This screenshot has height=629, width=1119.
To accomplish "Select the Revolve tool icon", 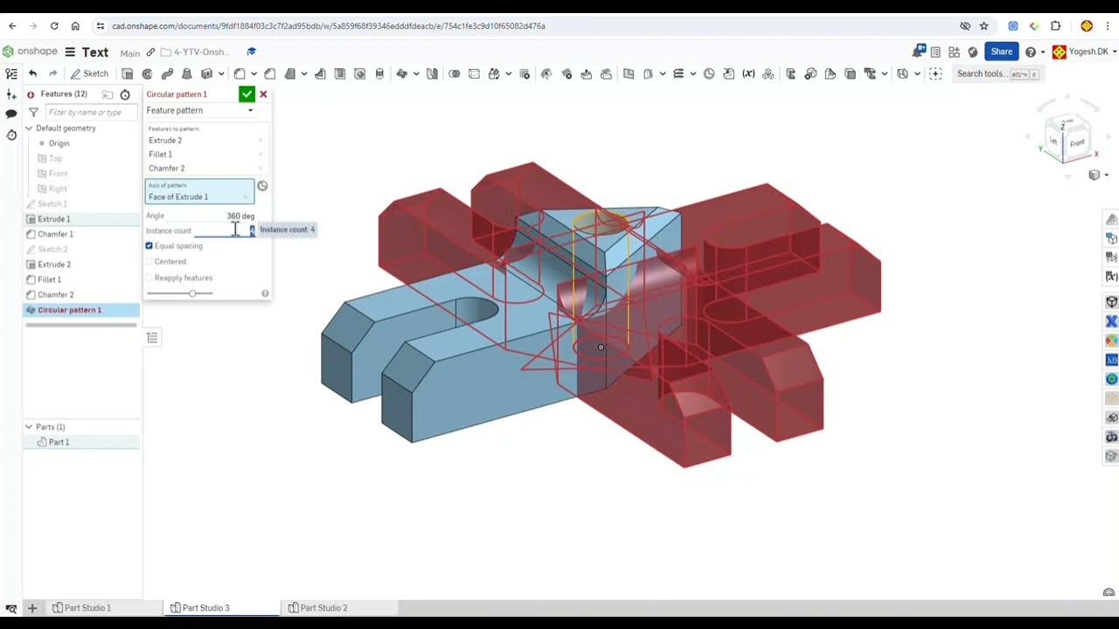I will click(x=147, y=74).
